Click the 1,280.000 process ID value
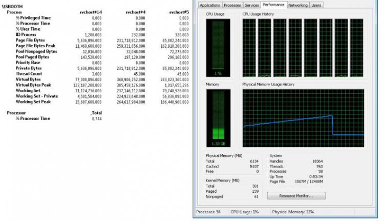The width and height of the screenshot is (384, 221). (x=93, y=35)
